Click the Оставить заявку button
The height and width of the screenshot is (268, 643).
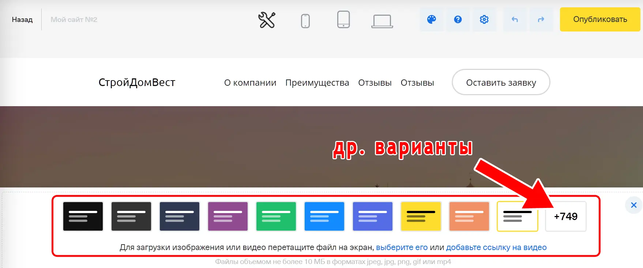(501, 82)
